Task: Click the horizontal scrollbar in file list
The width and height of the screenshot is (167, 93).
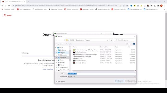Action: click(x=104, y=71)
